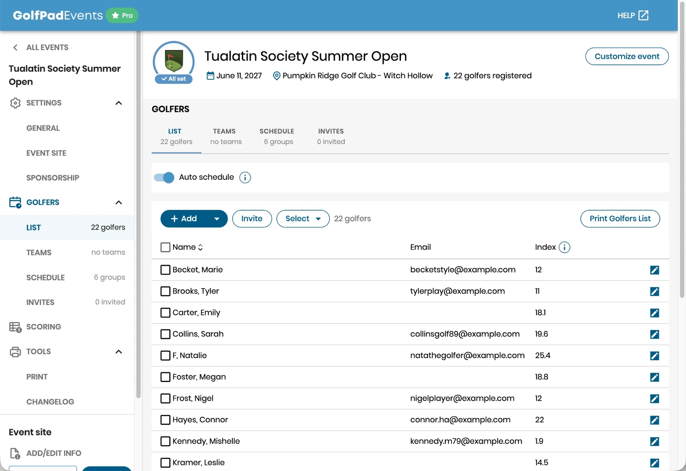Tick the checkbox for Becket, Marie

point(165,270)
